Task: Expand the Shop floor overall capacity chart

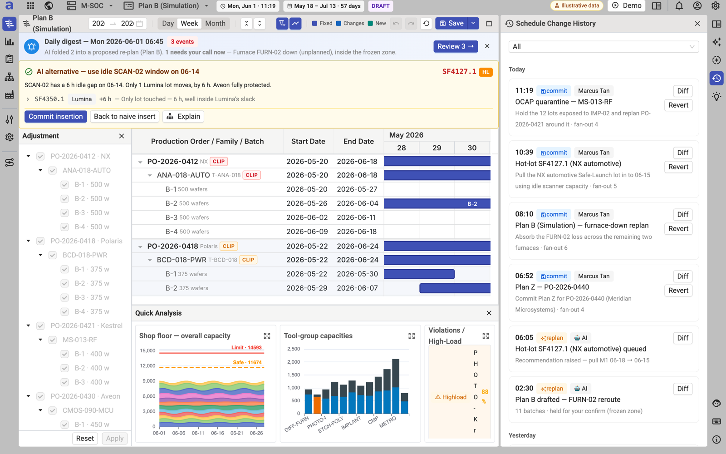Action: pos(267,336)
